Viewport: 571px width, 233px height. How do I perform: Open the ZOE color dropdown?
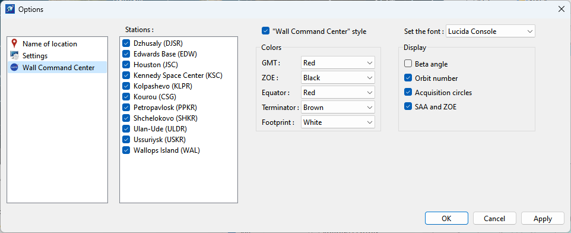point(338,78)
